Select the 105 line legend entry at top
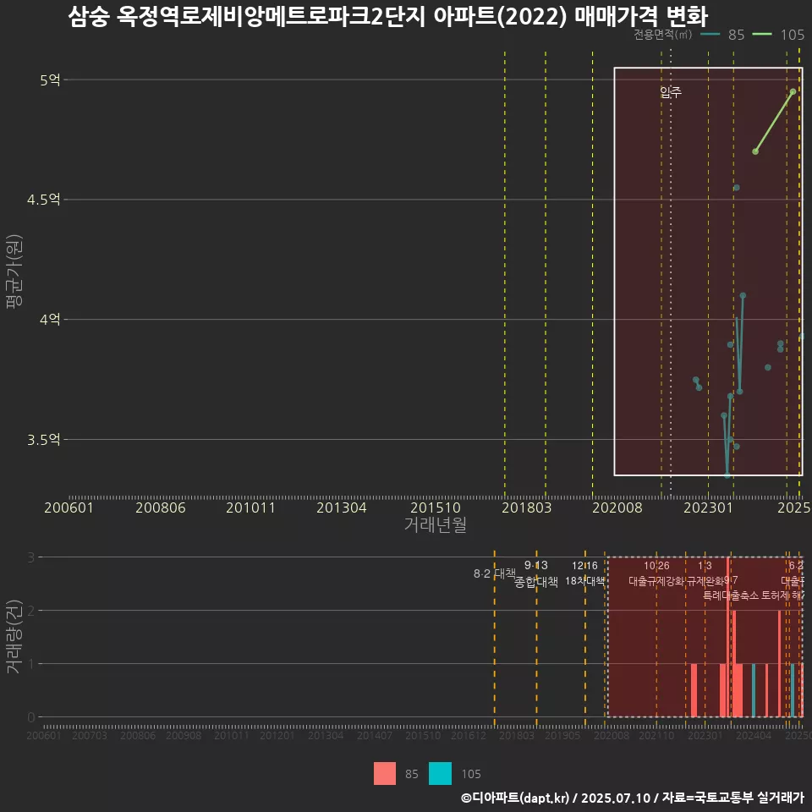The width and height of the screenshot is (812, 812). point(778,35)
